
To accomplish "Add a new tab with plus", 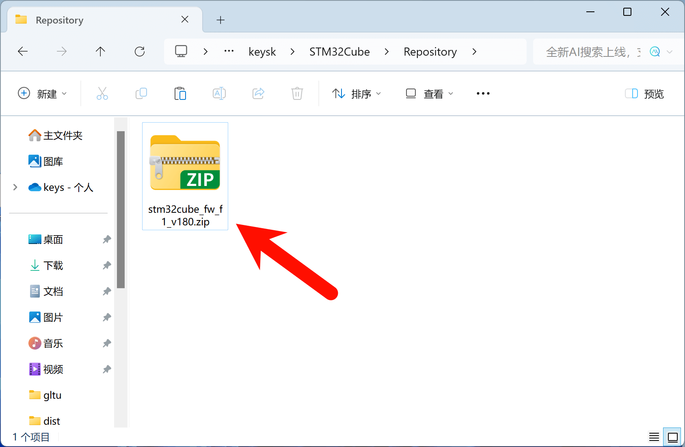I will pos(220,20).
